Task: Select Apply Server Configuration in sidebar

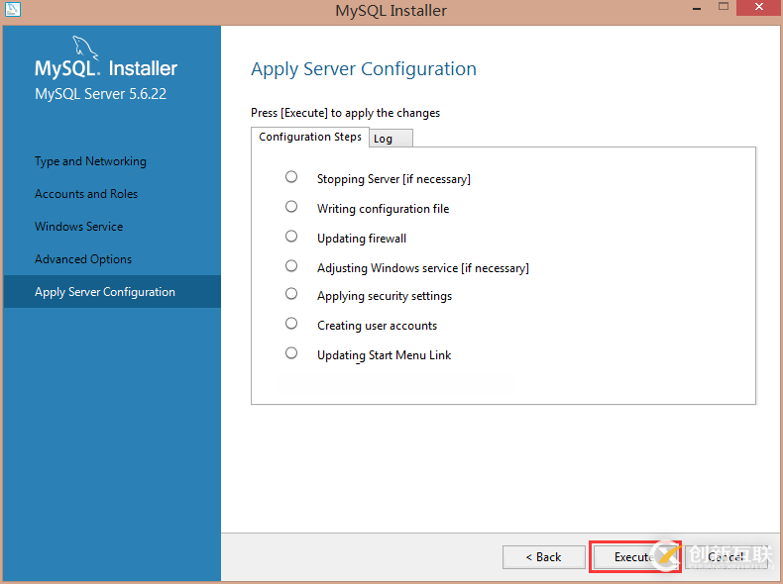Action: pyautogui.click(x=105, y=292)
